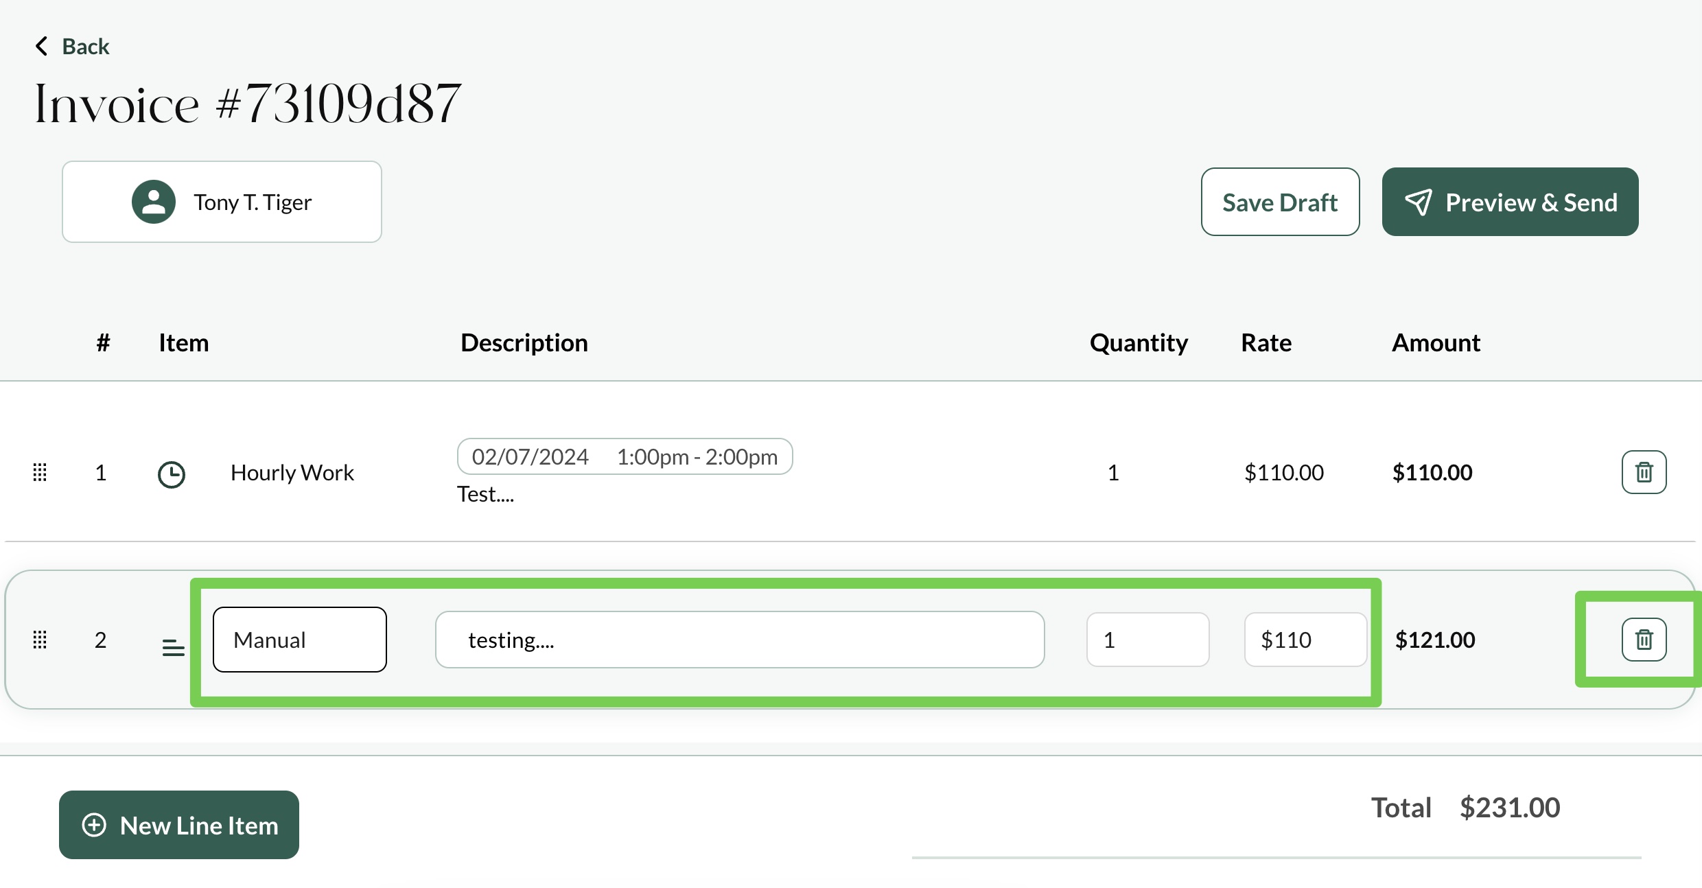
Task: Click the drag handle icon for item 2
Action: [x=40, y=640]
